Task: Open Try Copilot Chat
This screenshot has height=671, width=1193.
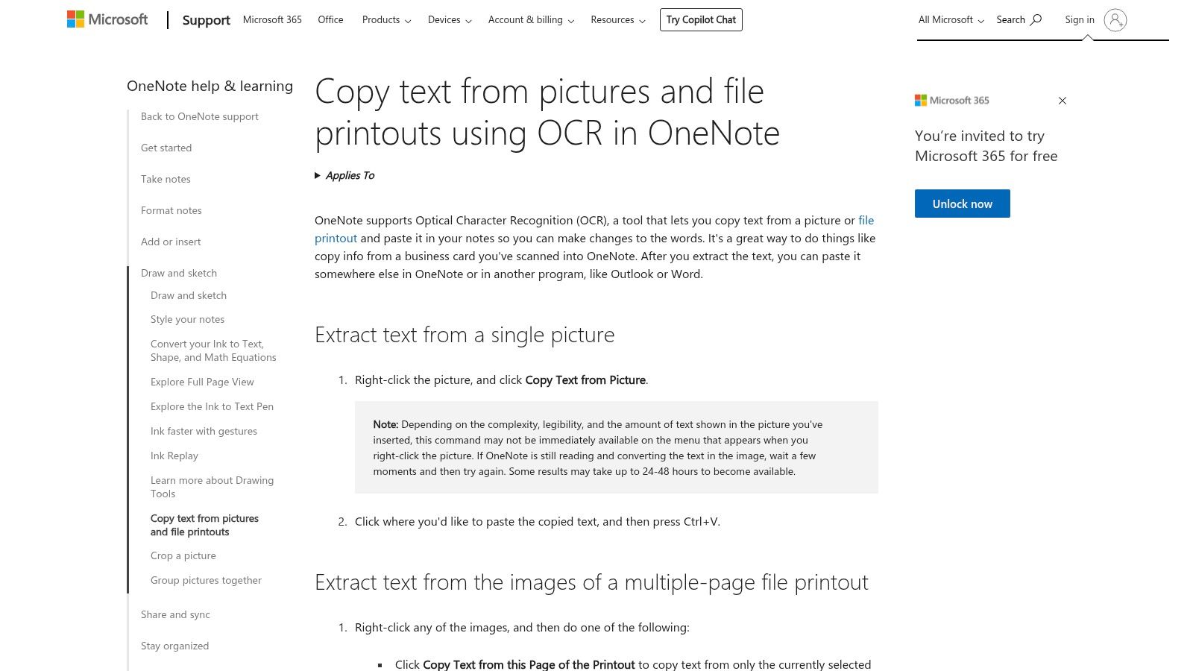Action: coord(700,19)
